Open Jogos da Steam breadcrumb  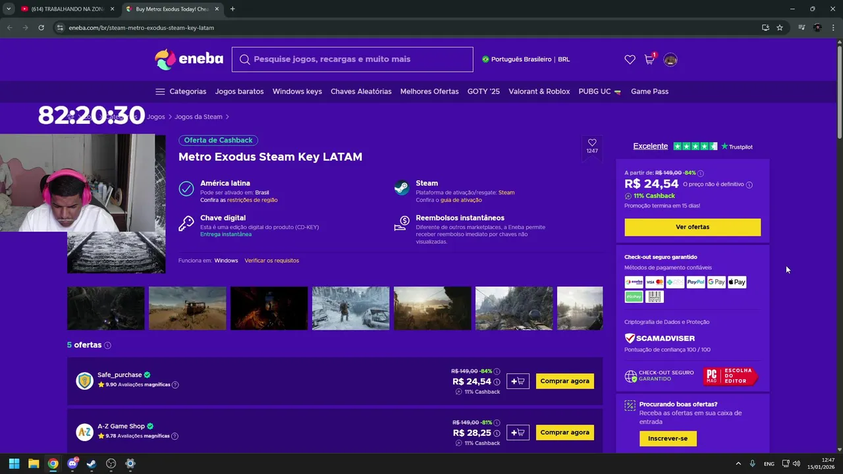point(198,117)
